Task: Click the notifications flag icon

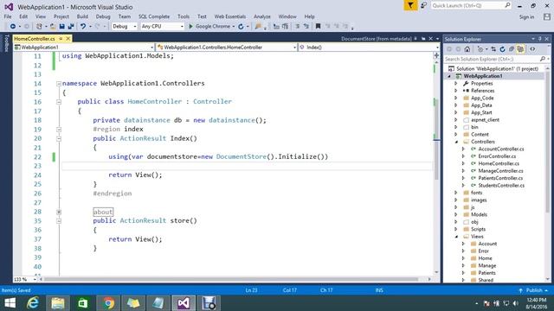Action: click(410, 6)
